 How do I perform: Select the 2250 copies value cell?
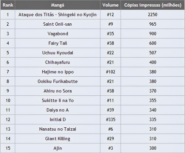click(153, 14)
